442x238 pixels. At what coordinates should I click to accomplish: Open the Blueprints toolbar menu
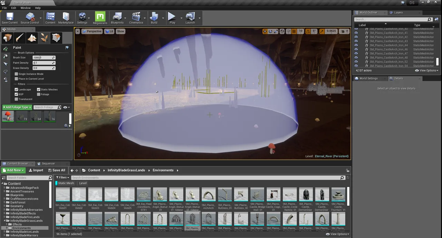[x=117, y=18]
